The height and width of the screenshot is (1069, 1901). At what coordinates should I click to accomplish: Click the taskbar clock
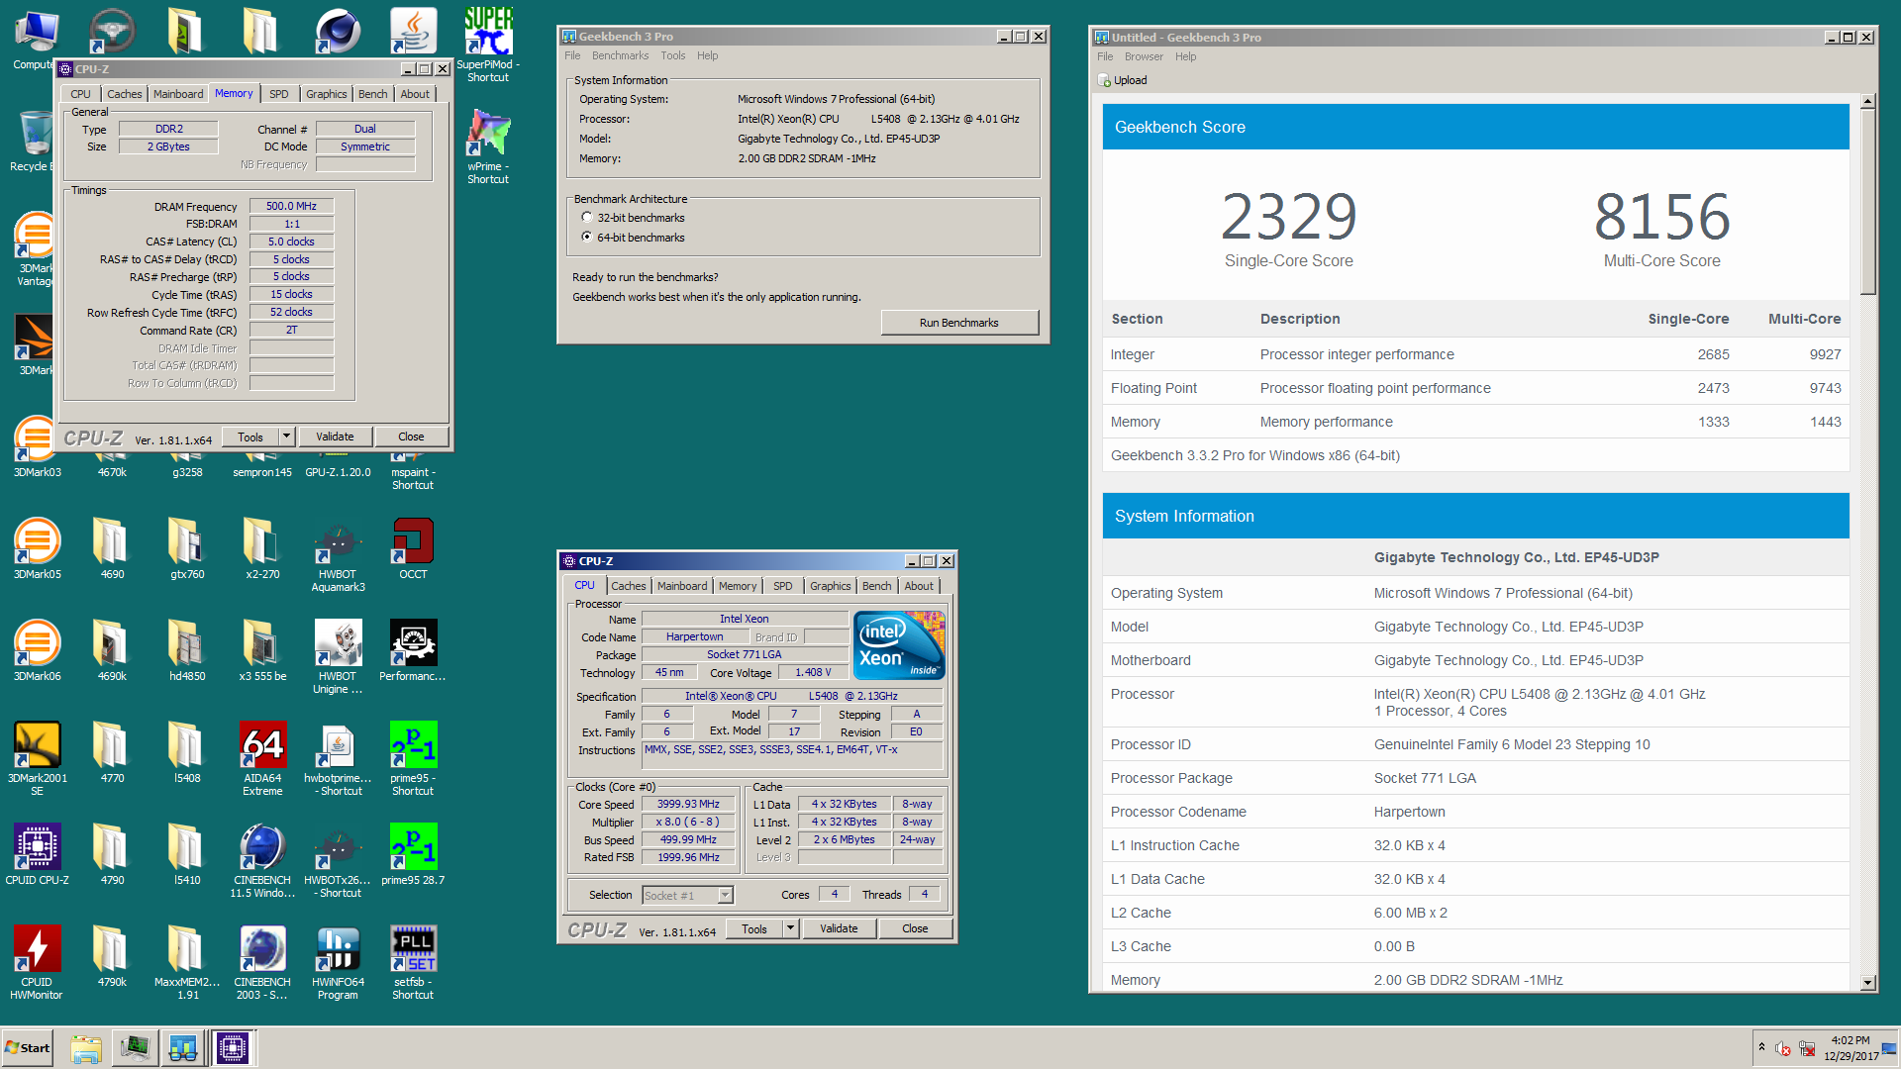(x=1851, y=1048)
